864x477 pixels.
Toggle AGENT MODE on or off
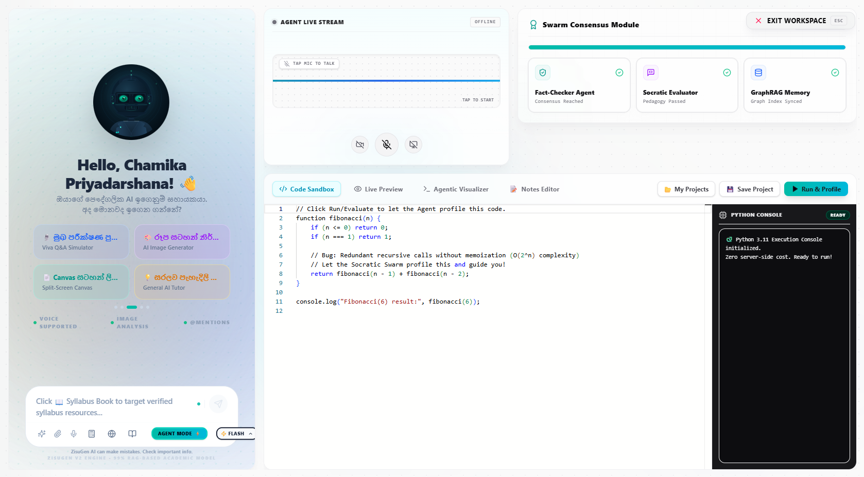(x=179, y=434)
